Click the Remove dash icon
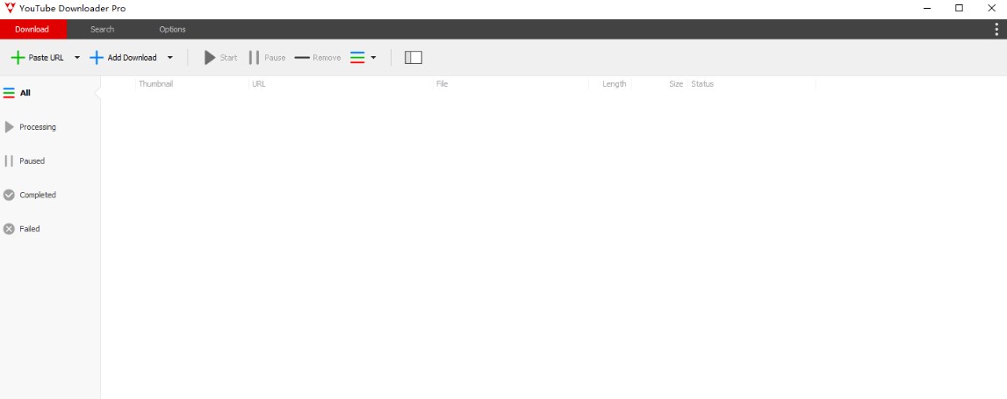Viewport: 1007px width, 399px height. 302,58
